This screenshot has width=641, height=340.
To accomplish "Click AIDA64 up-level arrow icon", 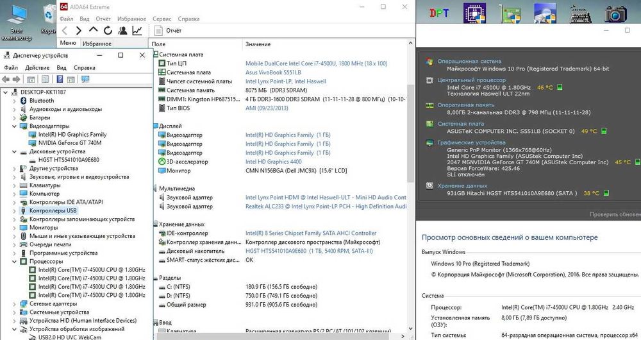I will click(x=93, y=30).
